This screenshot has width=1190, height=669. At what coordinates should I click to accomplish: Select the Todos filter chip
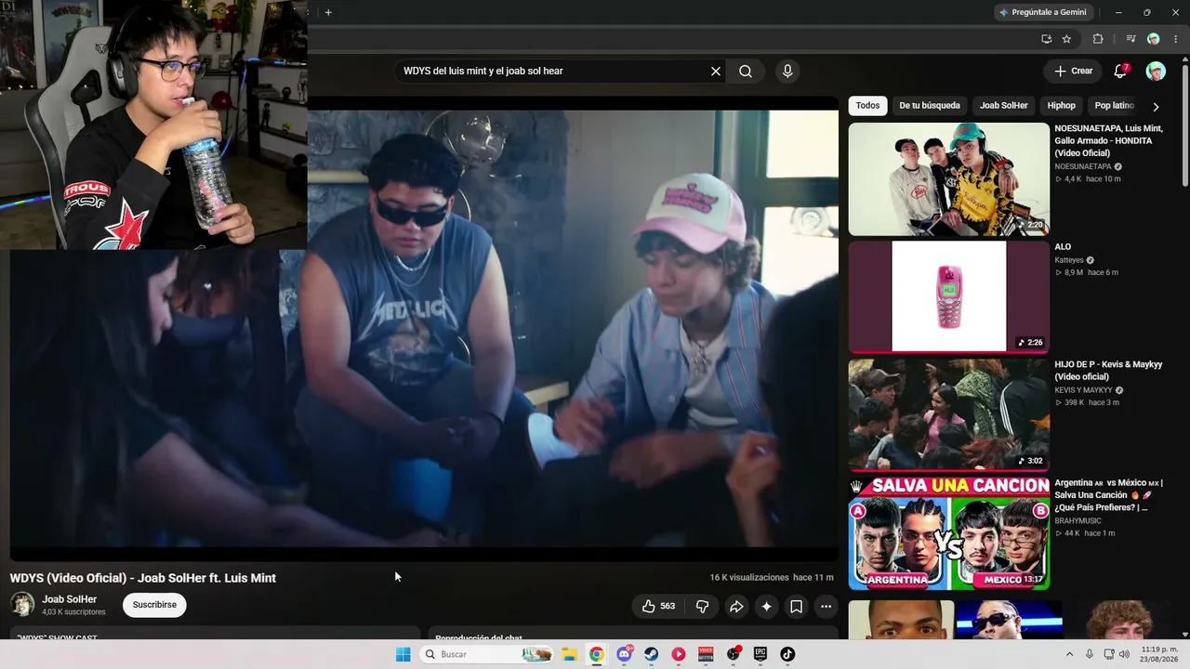(x=867, y=106)
